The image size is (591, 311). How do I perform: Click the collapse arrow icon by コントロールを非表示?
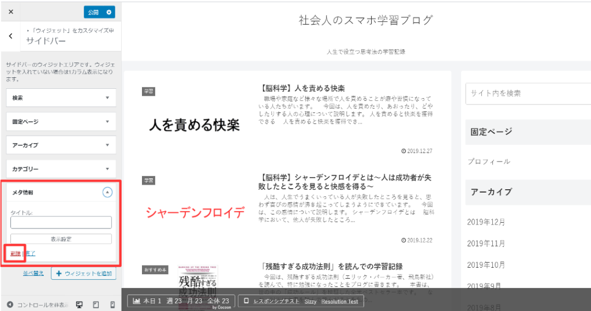point(10,304)
